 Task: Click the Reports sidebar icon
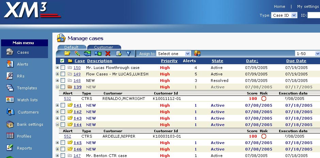10,147
